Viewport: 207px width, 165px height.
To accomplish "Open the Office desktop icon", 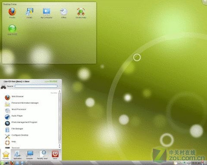I will tap(64, 13).
